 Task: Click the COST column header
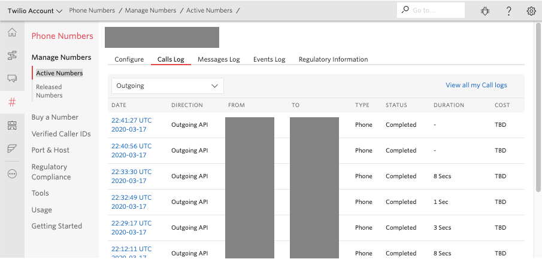(x=502, y=105)
